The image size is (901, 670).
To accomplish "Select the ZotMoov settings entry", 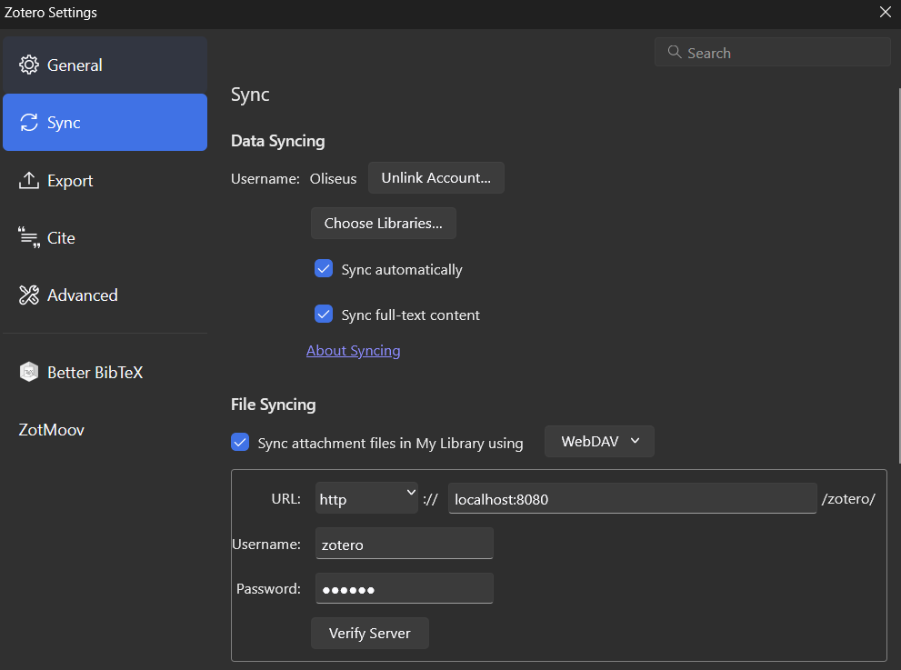I will coord(51,429).
